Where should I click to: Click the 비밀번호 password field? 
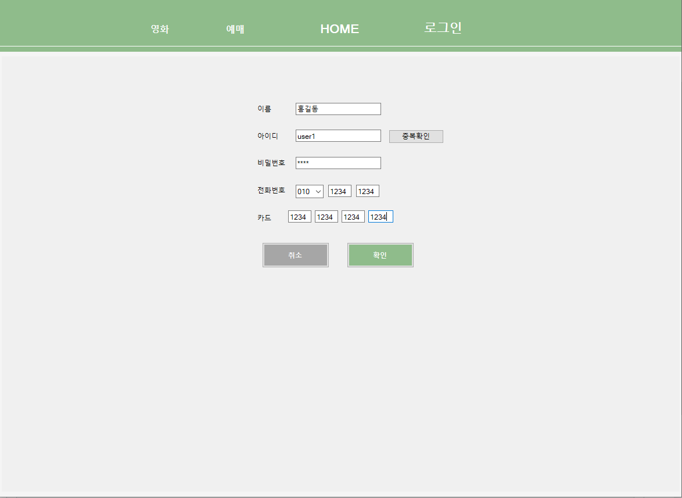pyautogui.click(x=338, y=163)
